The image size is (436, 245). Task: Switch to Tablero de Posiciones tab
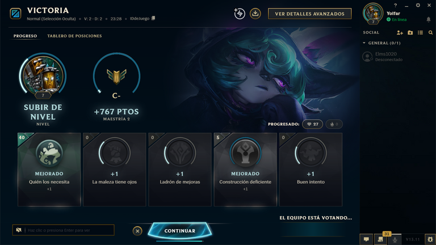click(x=74, y=36)
